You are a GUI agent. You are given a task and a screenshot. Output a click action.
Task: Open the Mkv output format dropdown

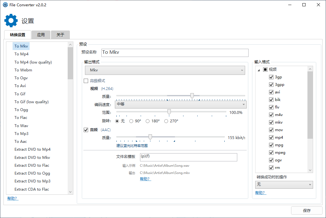pyautogui.click(x=165, y=70)
